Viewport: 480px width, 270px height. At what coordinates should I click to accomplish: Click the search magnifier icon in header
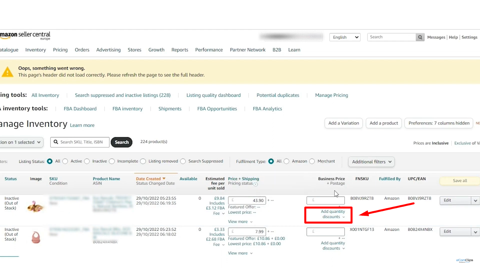(420, 37)
